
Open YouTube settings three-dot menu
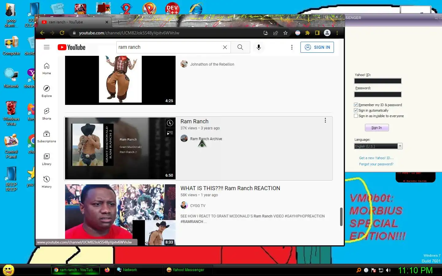point(292,47)
